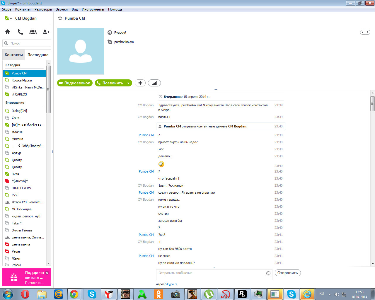Add a new contact icon

click(x=46, y=32)
